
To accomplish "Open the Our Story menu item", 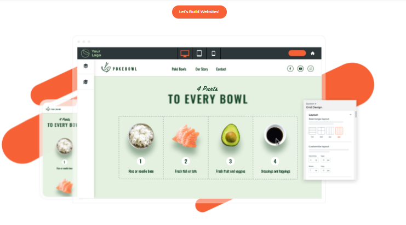I will pyautogui.click(x=202, y=69).
